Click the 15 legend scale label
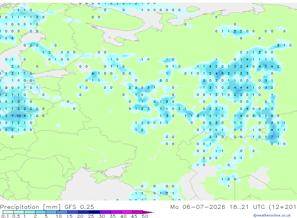 point(69,216)
